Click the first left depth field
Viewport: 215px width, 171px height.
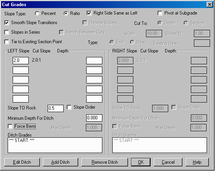click(94, 61)
